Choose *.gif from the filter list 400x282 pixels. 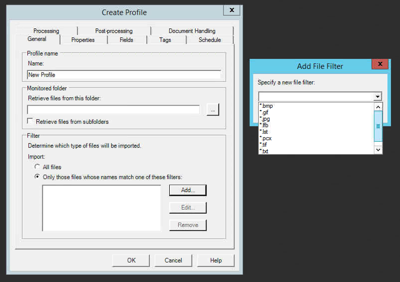[x=316, y=112]
